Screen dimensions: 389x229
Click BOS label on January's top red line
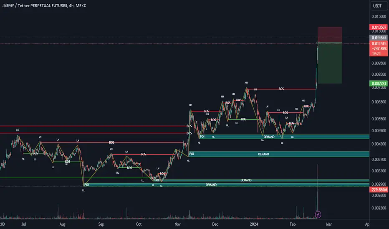click(x=281, y=89)
